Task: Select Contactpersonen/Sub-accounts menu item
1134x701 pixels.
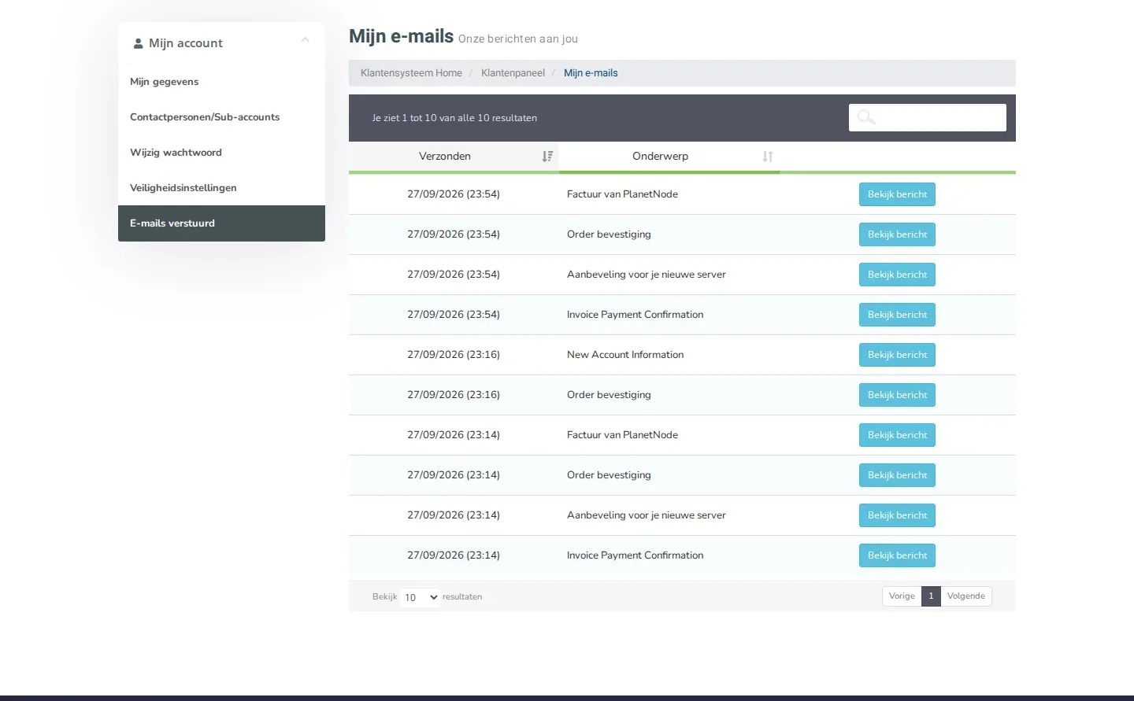Action: pyautogui.click(x=205, y=117)
